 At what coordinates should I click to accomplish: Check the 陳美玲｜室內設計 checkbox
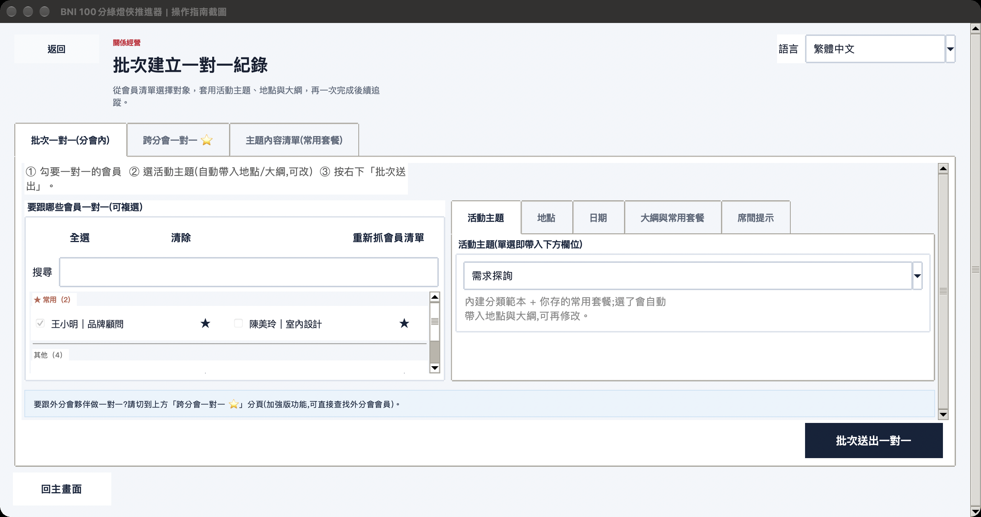point(238,323)
